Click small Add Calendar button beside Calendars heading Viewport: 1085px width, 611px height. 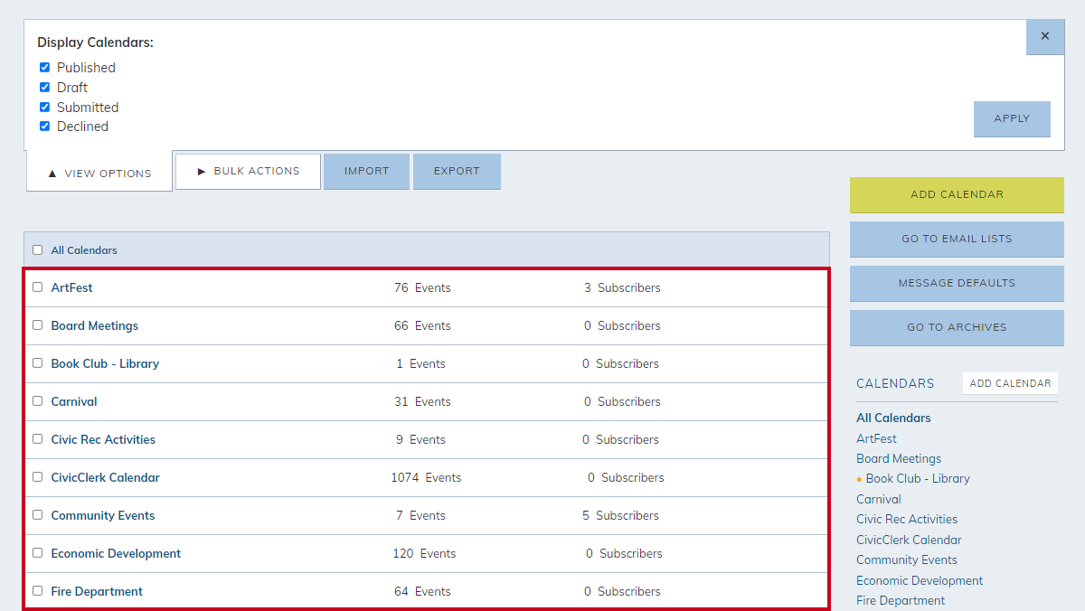[x=1010, y=383]
